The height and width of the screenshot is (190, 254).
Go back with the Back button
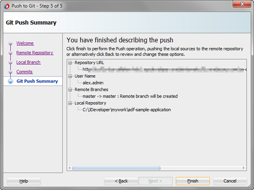121,181
